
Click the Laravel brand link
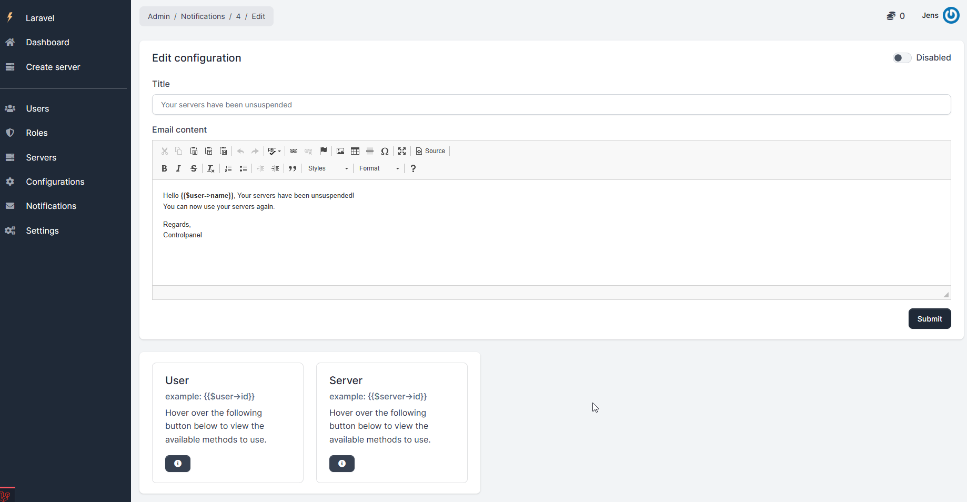tap(40, 18)
